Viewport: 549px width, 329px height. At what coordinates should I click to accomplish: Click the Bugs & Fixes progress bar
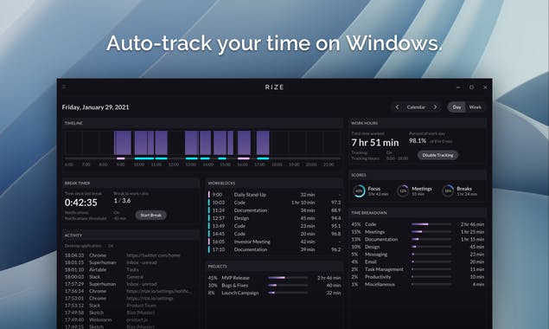(288, 285)
